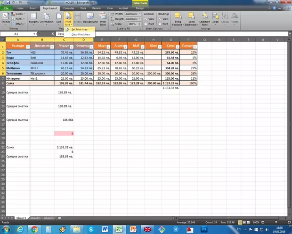Click the Background icon in ribbon
Viewport: 292px width, 234px height.
point(90,18)
